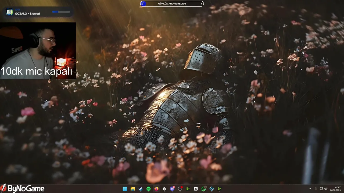Open the Windows Start menu

point(125,189)
